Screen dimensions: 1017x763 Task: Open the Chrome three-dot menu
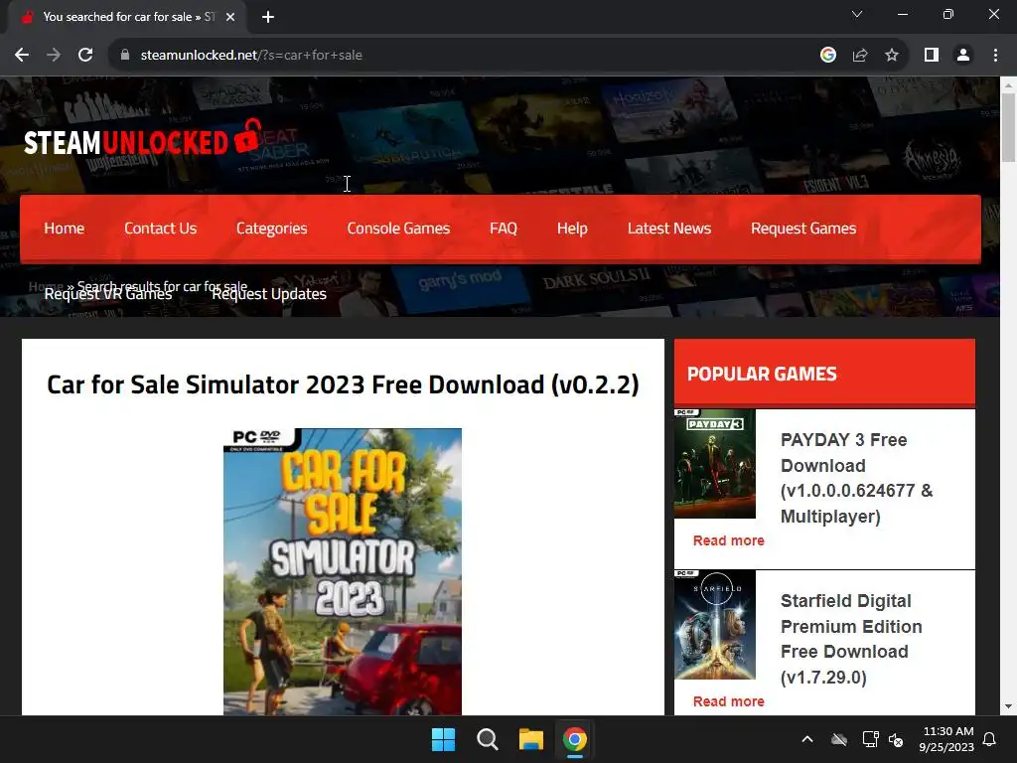coord(995,56)
